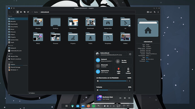
Task: Select the Windows 11 device in sidebar
Action: point(18,70)
